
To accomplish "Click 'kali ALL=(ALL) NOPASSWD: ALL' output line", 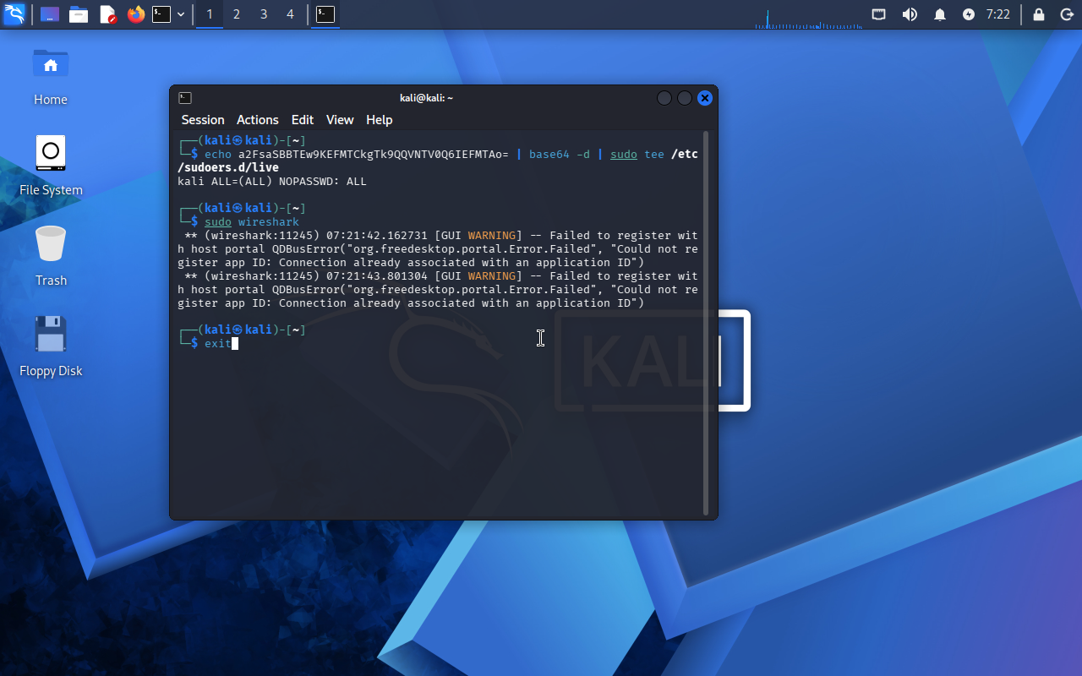I will (x=272, y=182).
